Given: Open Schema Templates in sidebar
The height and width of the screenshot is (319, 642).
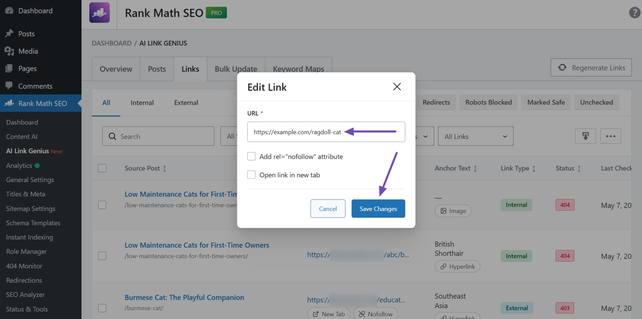Looking at the screenshot, I should [x=33, y=223].
